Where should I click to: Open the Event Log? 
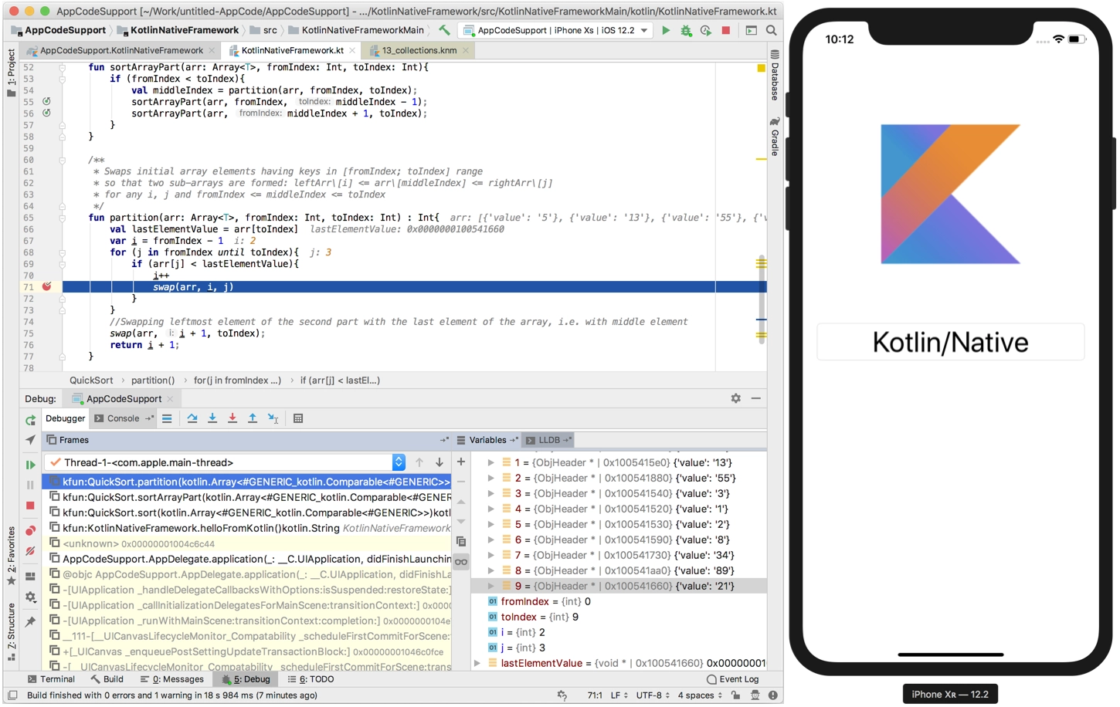pos(732,679)
